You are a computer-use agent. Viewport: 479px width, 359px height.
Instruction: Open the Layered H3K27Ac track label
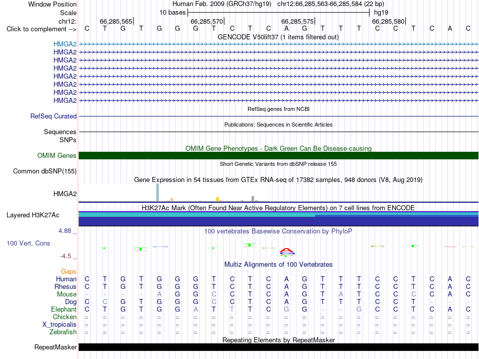(33, 215)
